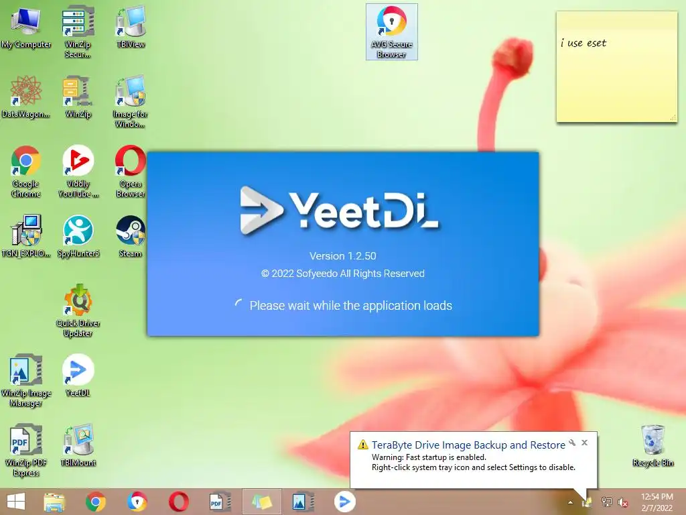This screenshot has width=686, height=515.
Task: Select the Opera Browser desktop shortcut
Action: pyautogui.click(x=131, y=172)
